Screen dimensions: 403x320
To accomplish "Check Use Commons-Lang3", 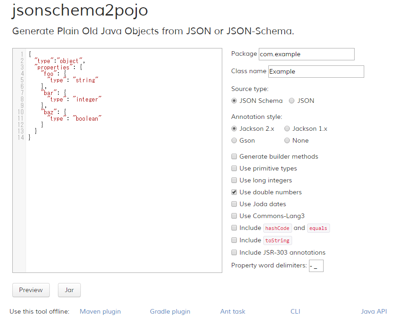I will pyautogui.click(x=234, y=216).
